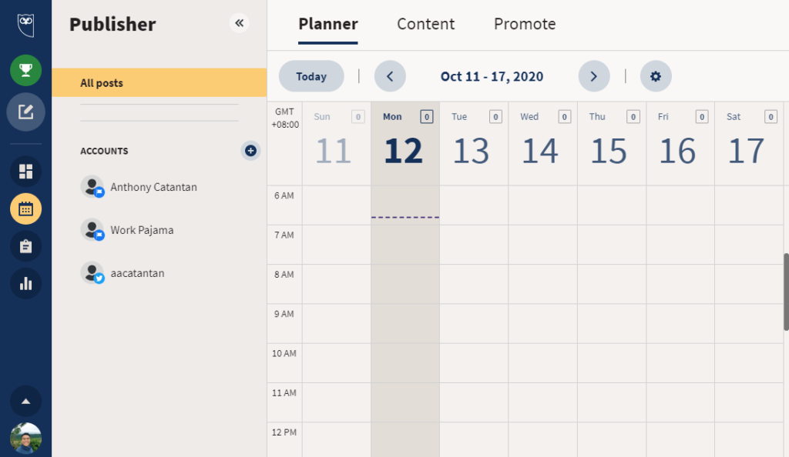Open the Streams dashboard grid icon
Image resolution: width=789 pixels, height=457 pixels.
25,172
